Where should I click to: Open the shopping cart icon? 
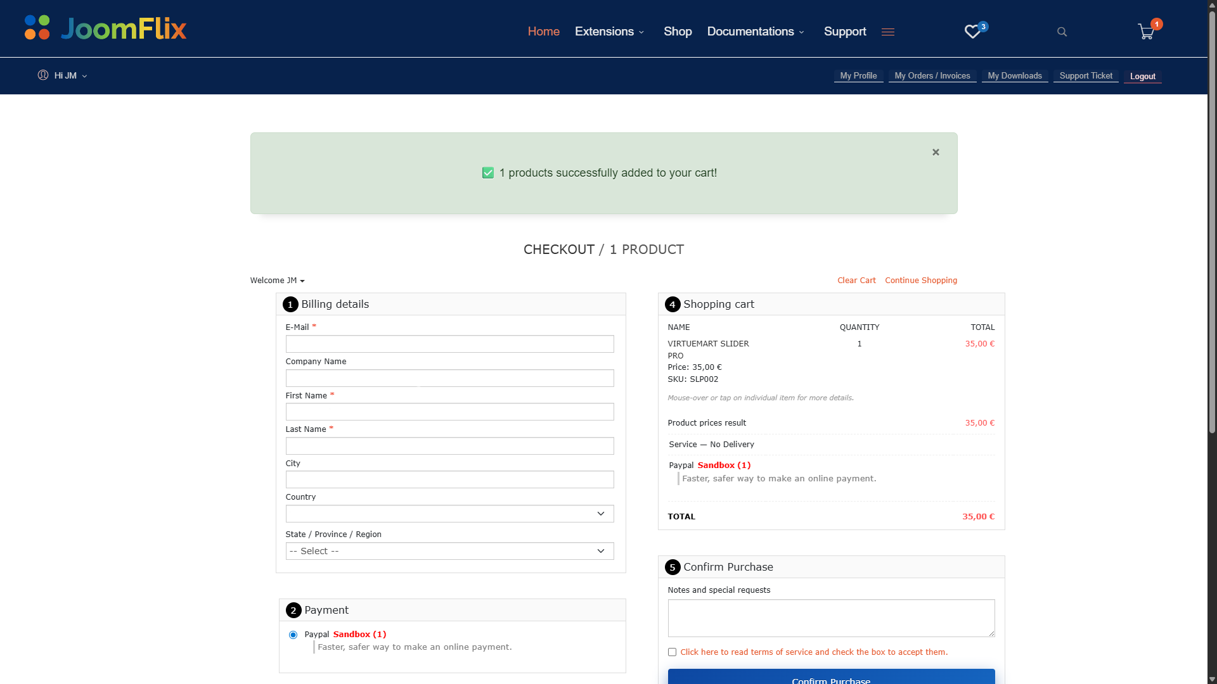click(1146, 32)
